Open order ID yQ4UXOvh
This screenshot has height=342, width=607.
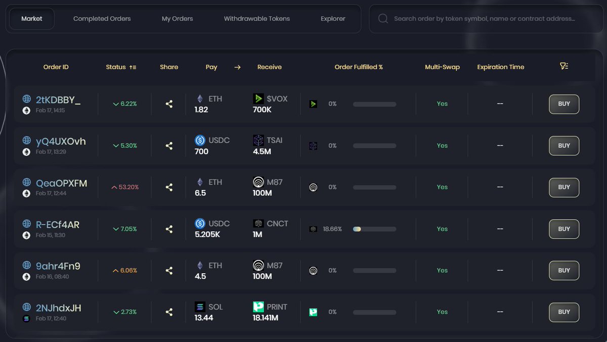[x=61, y=141]
